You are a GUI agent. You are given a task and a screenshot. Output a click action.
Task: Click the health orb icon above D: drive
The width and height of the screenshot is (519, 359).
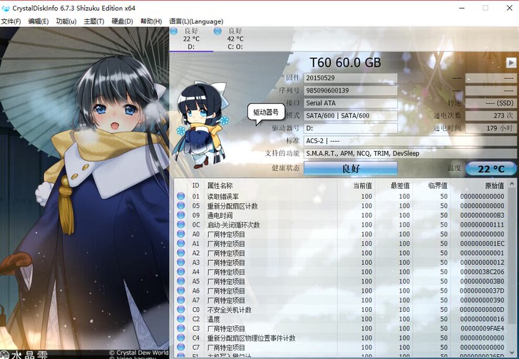(x=174, y=31)
